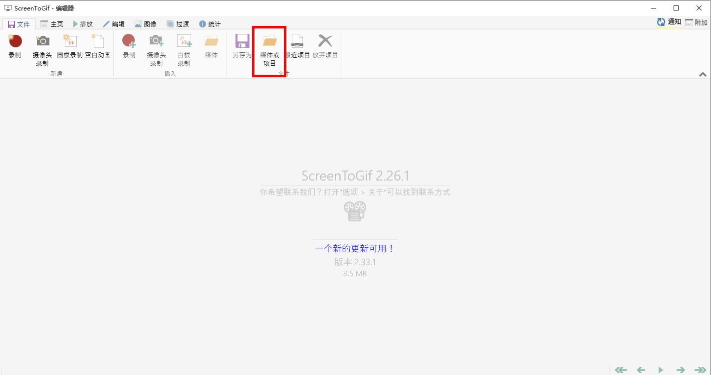Viewport: 711px width, 375px height.
Task: Open the extras (附加) window
Action: coord(696,22)
